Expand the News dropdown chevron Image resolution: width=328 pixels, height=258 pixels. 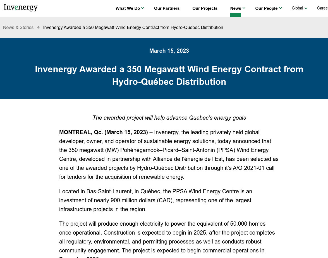(244, 8)
